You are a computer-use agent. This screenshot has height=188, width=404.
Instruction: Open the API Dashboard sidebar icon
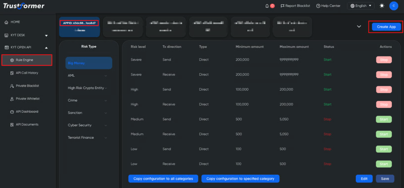pos(12,112)
